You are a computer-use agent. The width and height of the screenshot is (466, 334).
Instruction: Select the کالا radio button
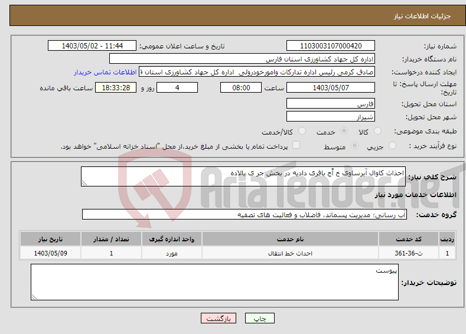click(x=377, y=131)
